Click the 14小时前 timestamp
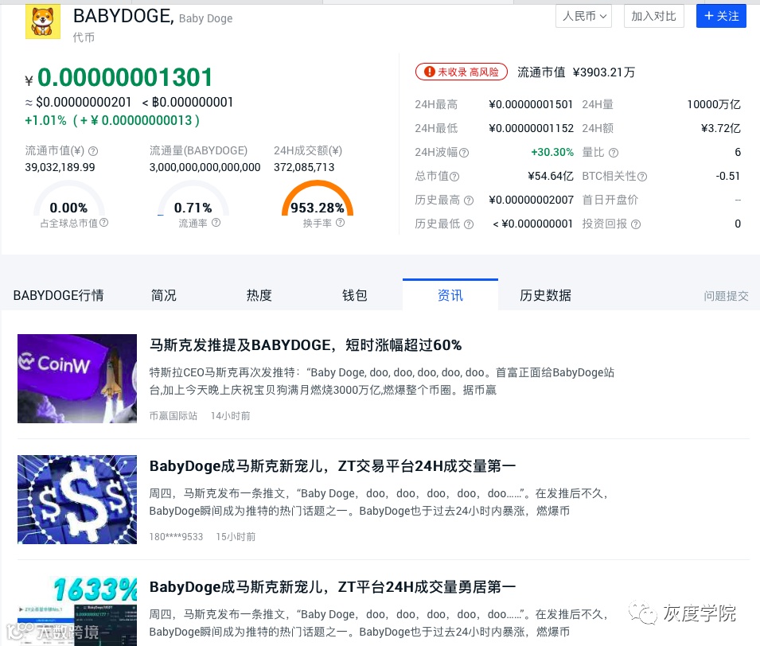Viewport: 760px width, 646px height. click(x=230, y=416)
